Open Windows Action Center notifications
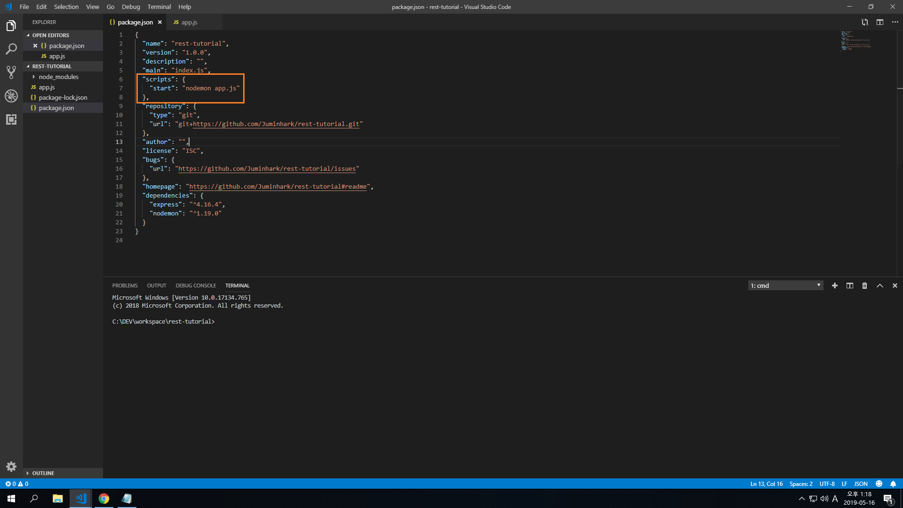The width and height of the screenshot is (903, 508). 888,499
